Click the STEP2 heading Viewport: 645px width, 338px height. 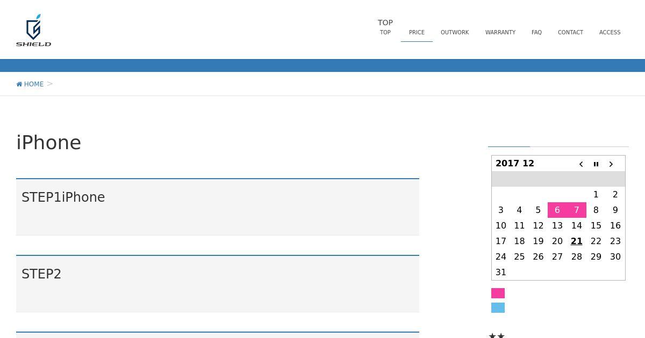(x=41, y=274)
